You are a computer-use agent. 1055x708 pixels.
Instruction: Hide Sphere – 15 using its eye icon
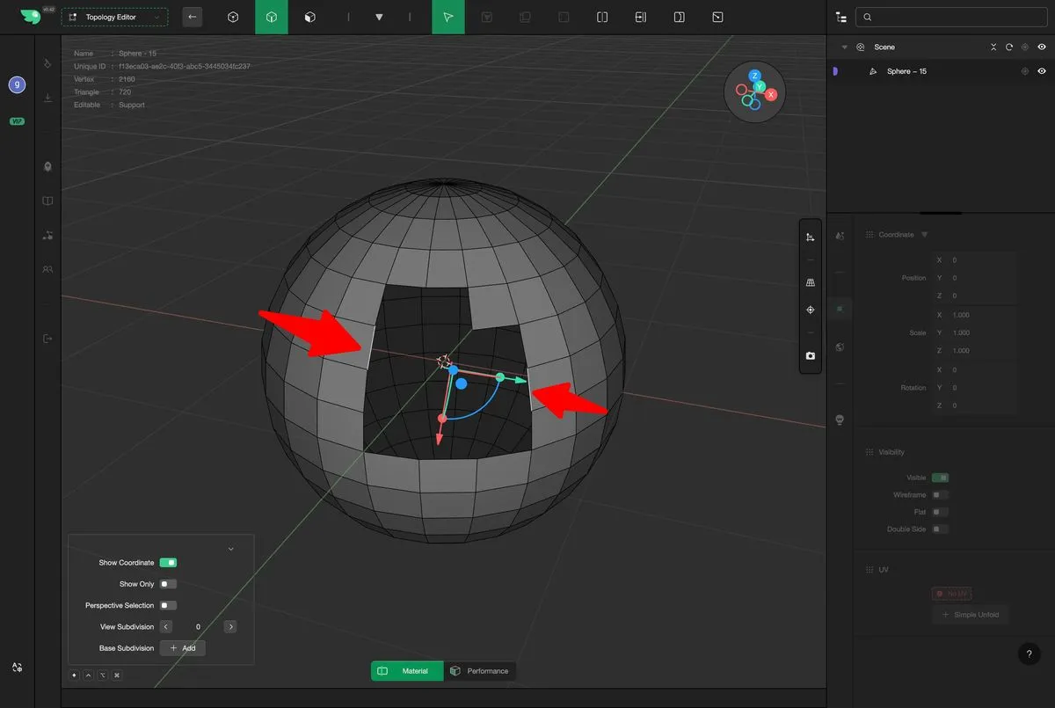[1042, 71]
